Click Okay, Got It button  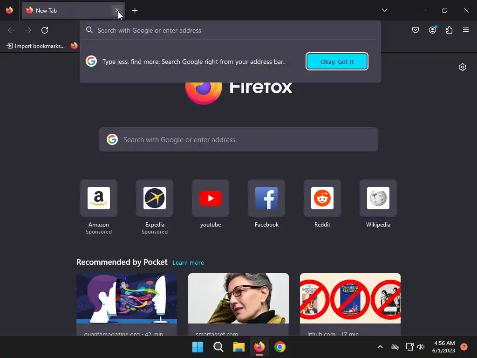(337, 62)
